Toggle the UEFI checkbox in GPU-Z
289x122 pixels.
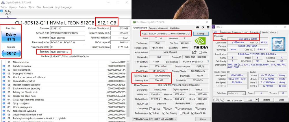pyautogui.click(x=200, y=53)
